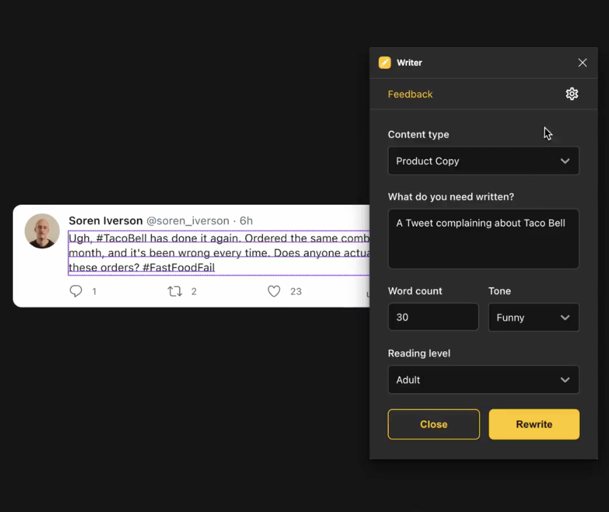Click the 'Tone' label
The width and height of the screenshot is (609, 512).
(500, 291)
